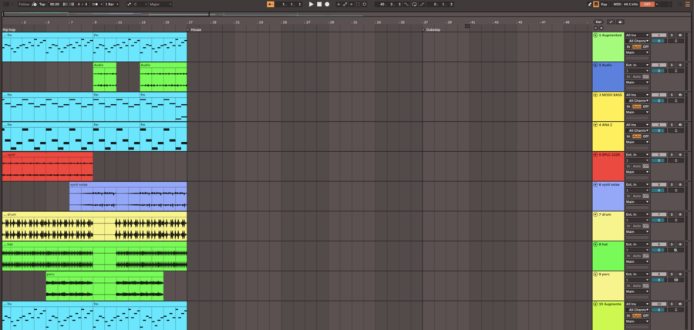The height and width of the screenshot is (330, 694).
Task: Click the Tap tempo button
Action: (x=42, y=5)
